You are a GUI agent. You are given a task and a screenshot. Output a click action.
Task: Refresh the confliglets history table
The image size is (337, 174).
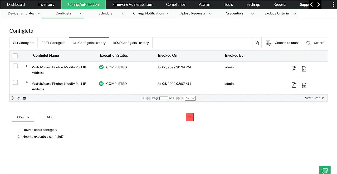(18, 98)
